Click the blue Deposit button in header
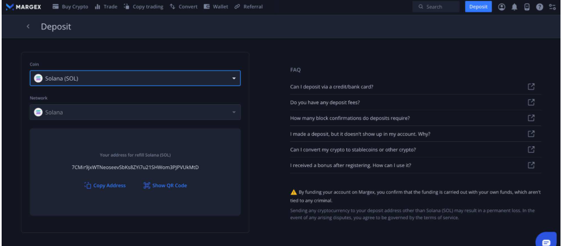The height and width of the screenshot is (246, 561). click(478, 7)
